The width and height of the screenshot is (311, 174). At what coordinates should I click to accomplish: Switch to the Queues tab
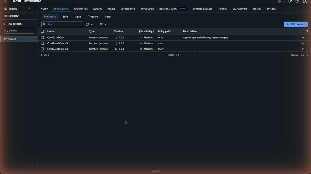coord(97,9)
